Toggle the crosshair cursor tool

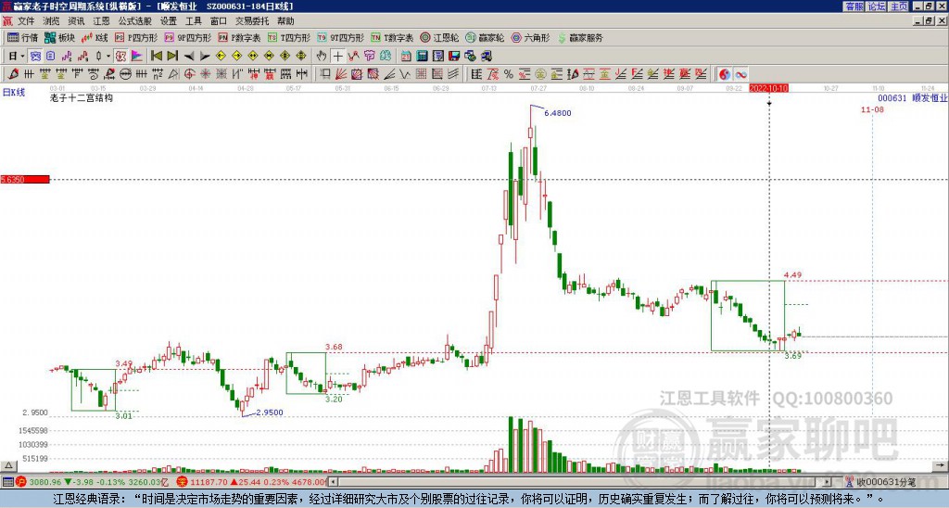tap(337, 57)
